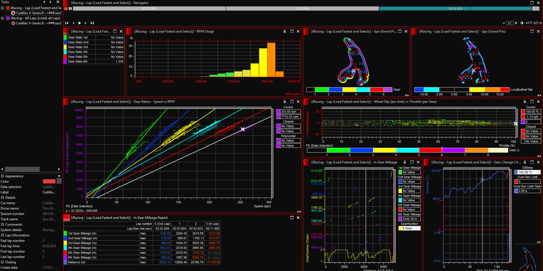The width and height of the screenshot is (543, 271).
Task: Jump to the start of the lap
Action: point(67,23)
